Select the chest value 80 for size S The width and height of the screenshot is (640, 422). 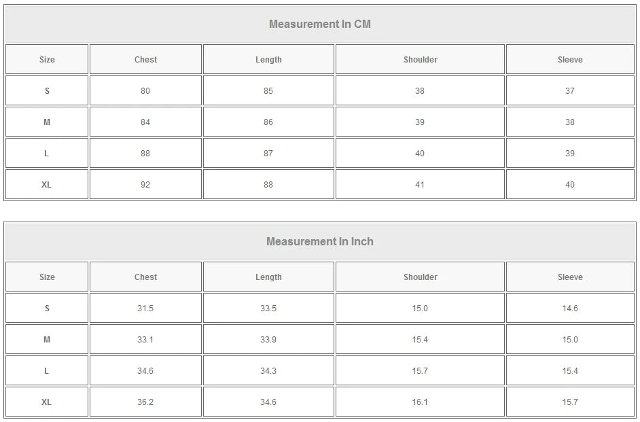tap(145, 91)
